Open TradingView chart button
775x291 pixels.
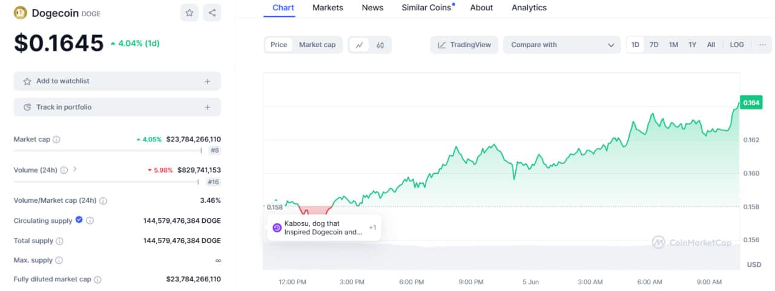point(464,45)
